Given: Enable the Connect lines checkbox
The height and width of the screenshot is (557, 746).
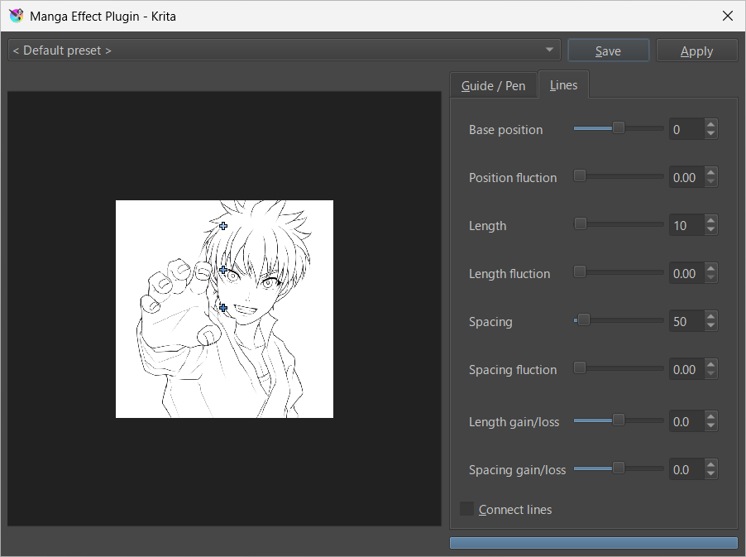Looking at the screenshot, I should 467,509.
